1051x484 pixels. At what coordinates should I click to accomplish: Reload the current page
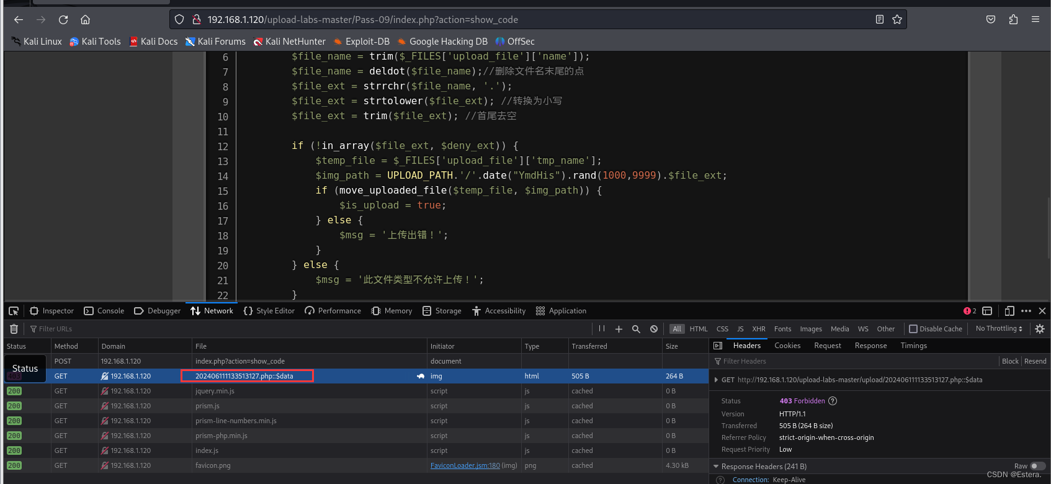tap(63, 20)
